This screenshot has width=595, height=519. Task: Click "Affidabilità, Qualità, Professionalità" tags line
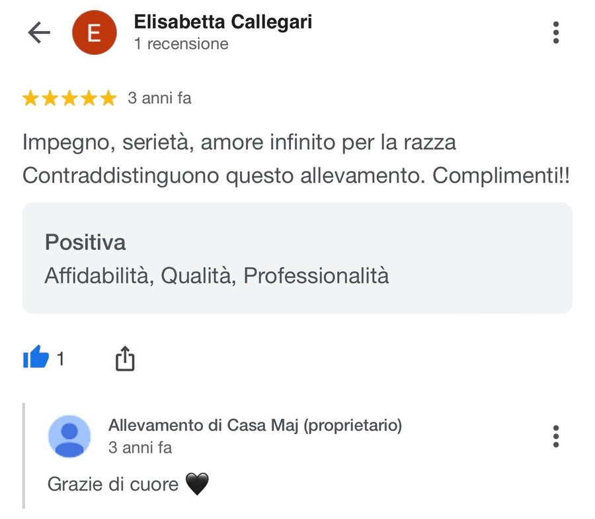[217, 275]
